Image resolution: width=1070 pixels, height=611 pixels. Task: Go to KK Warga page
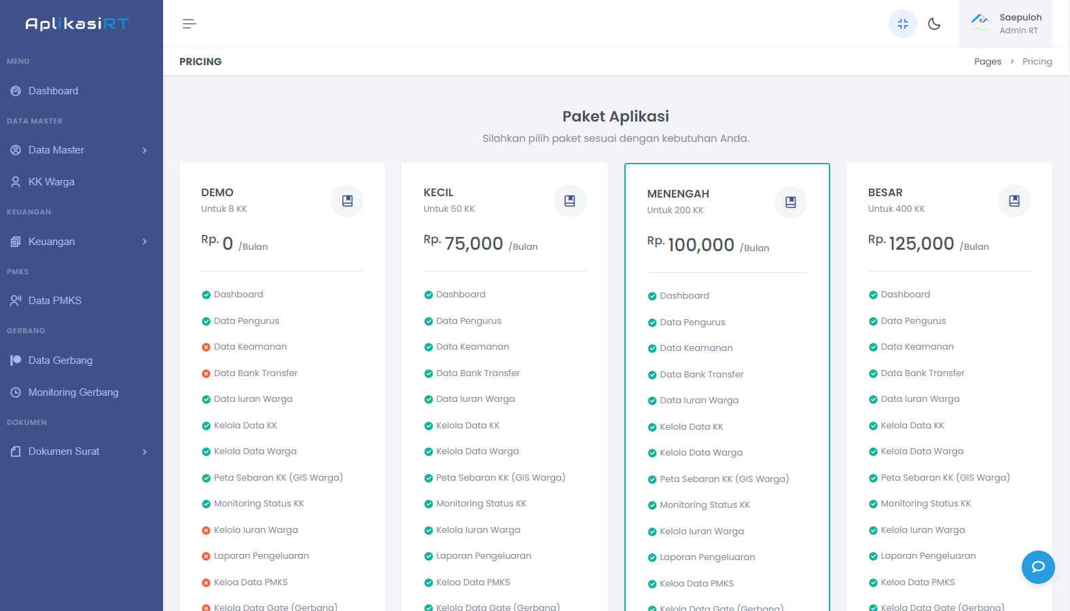51,182
